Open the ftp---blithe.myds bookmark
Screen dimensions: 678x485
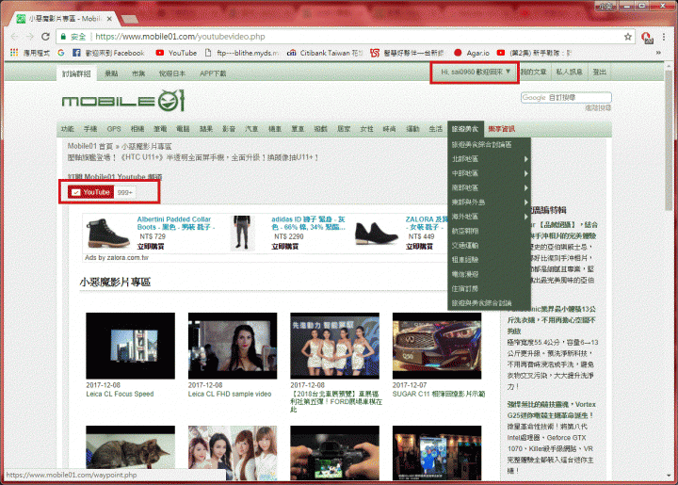pos(242,53)
